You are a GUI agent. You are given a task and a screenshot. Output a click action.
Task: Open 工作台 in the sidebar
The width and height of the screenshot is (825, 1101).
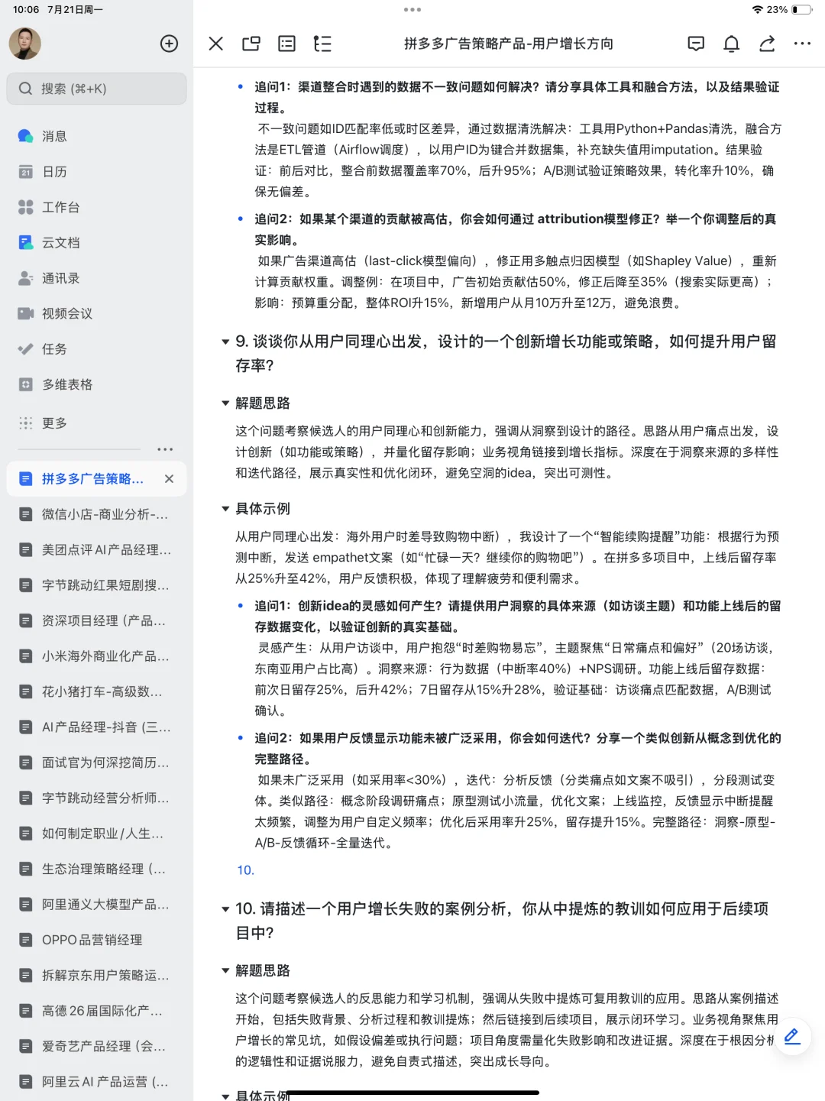click(96, 207)
